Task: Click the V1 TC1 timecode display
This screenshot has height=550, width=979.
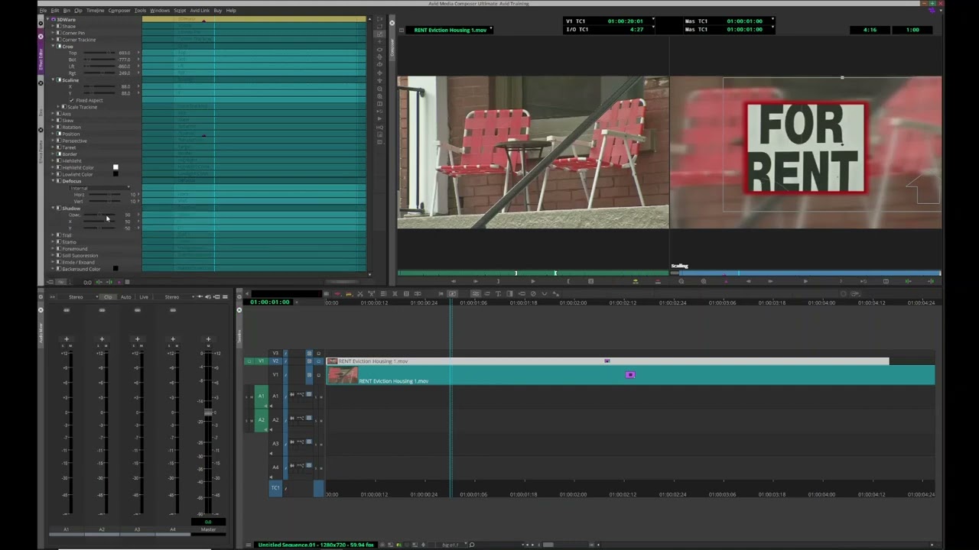Action: [x=610, y=21]
